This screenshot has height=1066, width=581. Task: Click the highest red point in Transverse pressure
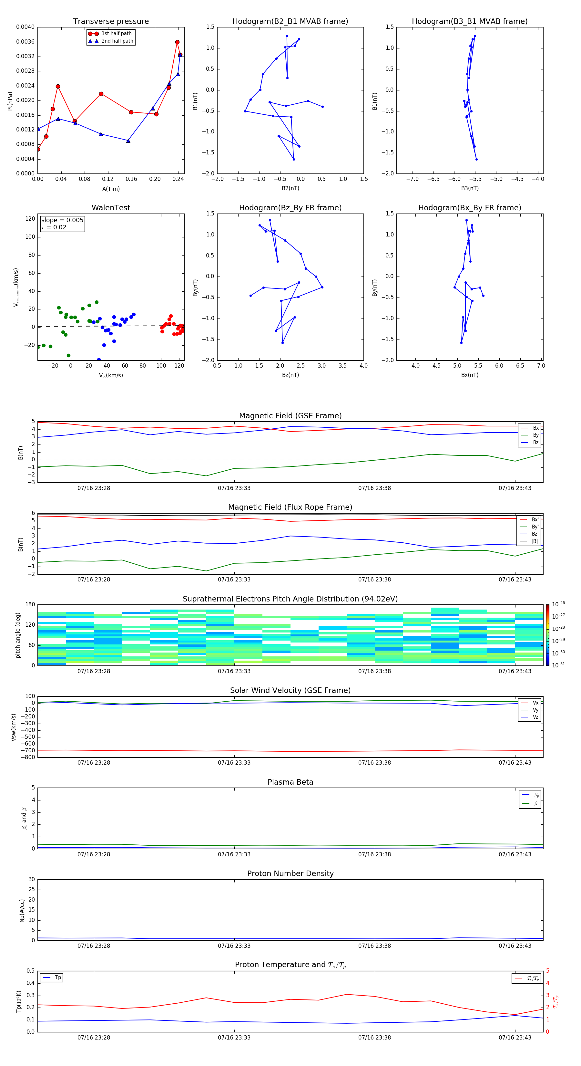click(x=178, y=42)
